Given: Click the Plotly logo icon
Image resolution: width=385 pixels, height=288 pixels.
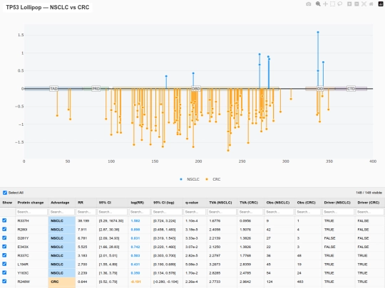Looking at the screenshot, I should click(x=381, y=4).
